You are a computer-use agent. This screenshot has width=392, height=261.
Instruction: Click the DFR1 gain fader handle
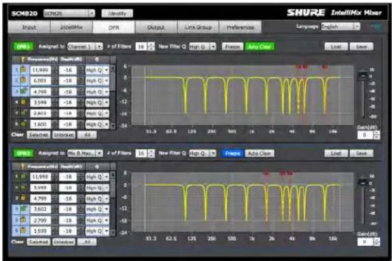(363, 75)
